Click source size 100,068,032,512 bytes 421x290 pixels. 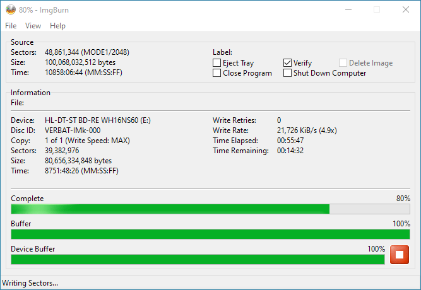coord(80,62)
